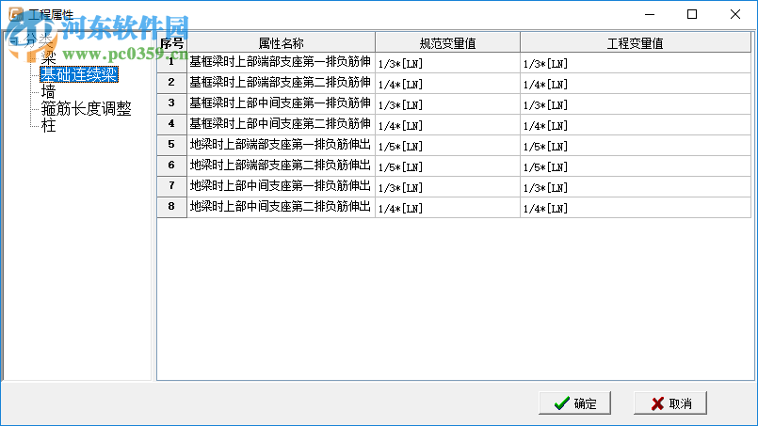The height and width of the screenshot is (426, 758).
Task: Select row number 4 header cell
Action: coord(171,125)
